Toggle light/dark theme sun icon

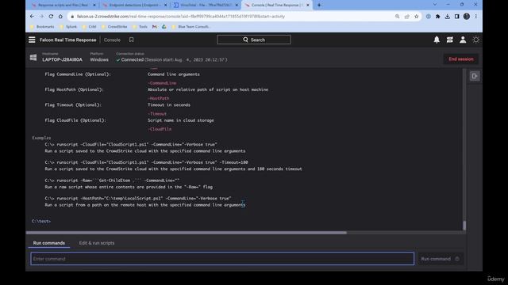(476, 40)
